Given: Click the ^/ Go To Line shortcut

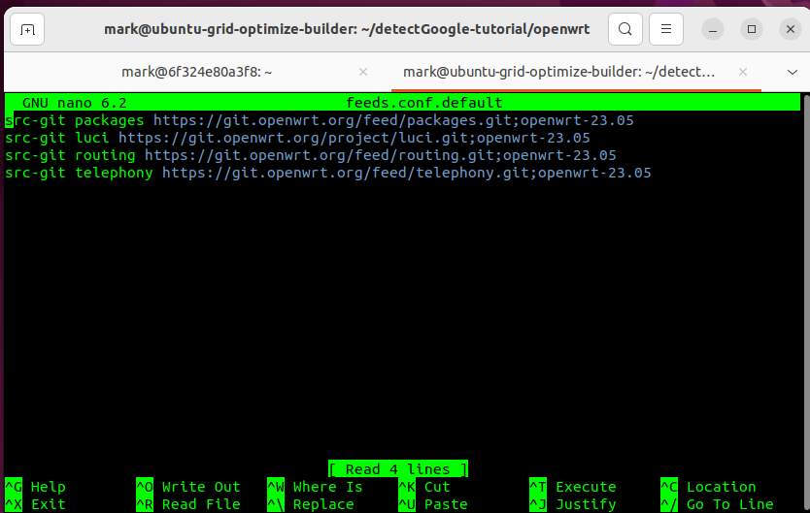Looking at the screenshot, I should [x=717, y=504].
